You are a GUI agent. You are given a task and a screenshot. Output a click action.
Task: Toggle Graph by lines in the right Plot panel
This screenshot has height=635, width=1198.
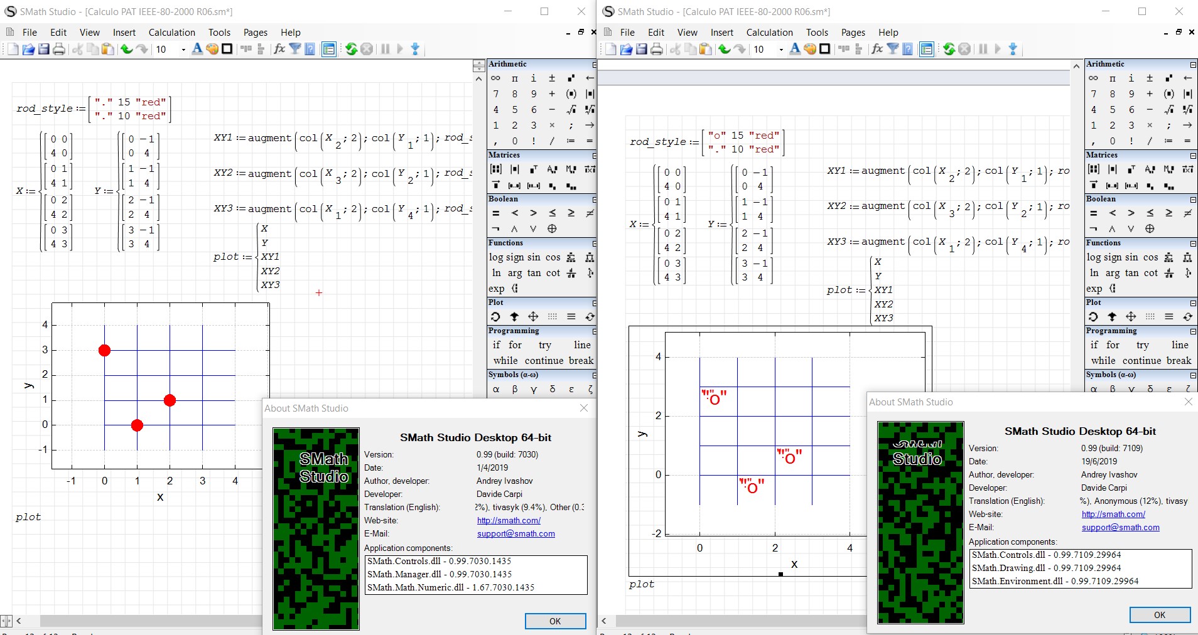(1168, 317)
